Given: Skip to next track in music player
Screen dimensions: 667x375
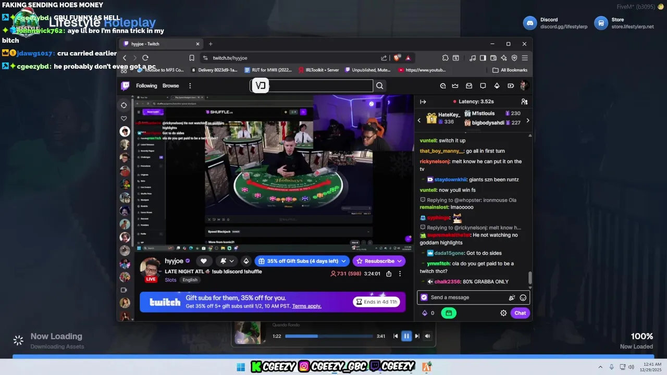Looking at the screenshot, I should click(417, 336).
